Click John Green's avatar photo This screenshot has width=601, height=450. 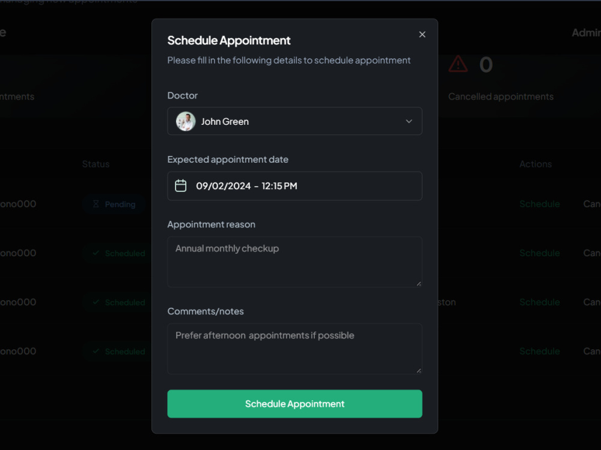185,121
